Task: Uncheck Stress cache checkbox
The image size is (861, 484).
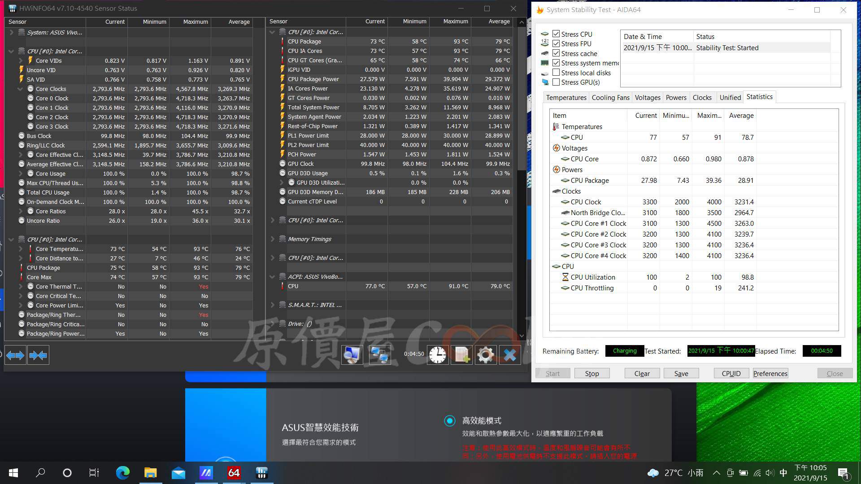Action: (x=556, y=53)
